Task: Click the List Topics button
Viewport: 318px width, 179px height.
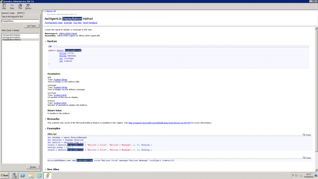Action: [x=31, y=26]
